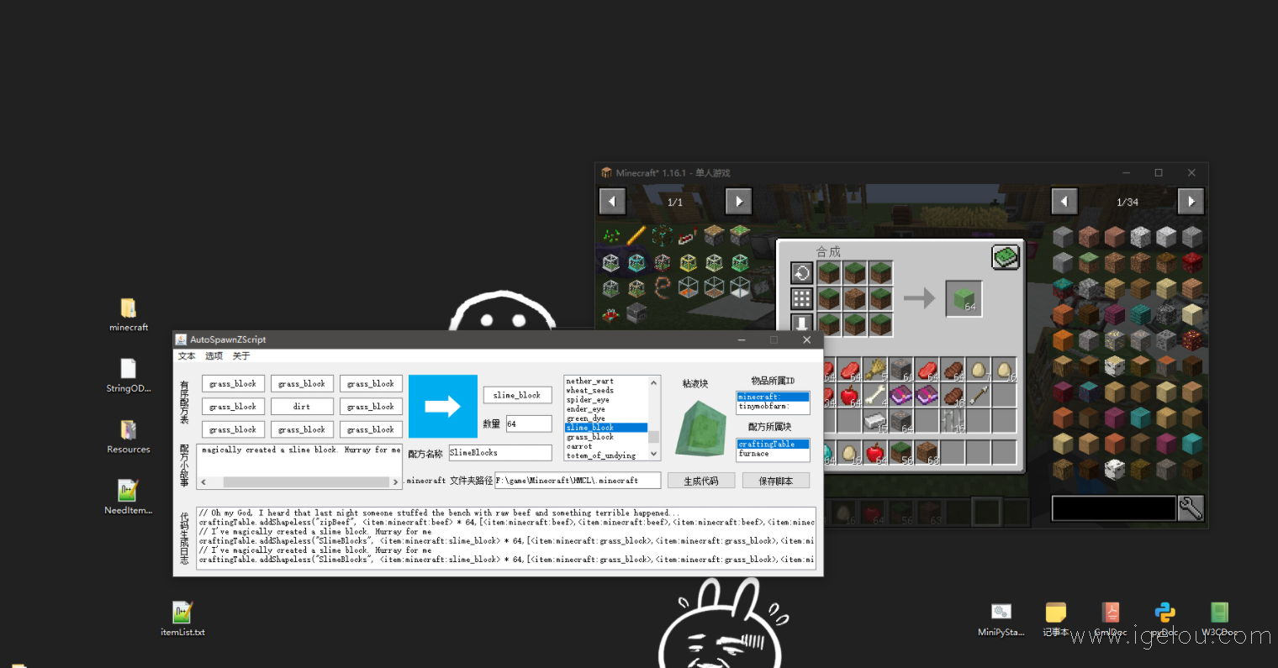Click the story box horizontal scrollbar thumb
The height and width of the screenshot is (668, 1278).
(305, 482)
